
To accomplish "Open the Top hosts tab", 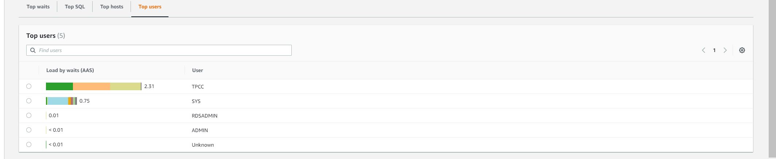I will click(112, 7).
